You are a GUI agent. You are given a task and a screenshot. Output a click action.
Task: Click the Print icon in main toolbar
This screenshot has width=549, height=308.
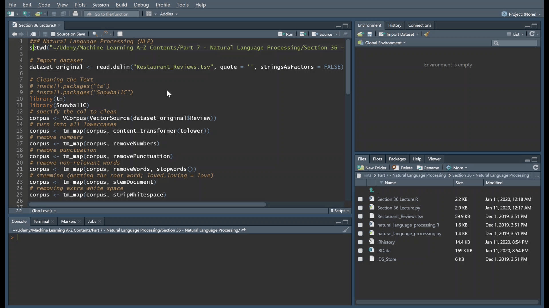point(75,14)
